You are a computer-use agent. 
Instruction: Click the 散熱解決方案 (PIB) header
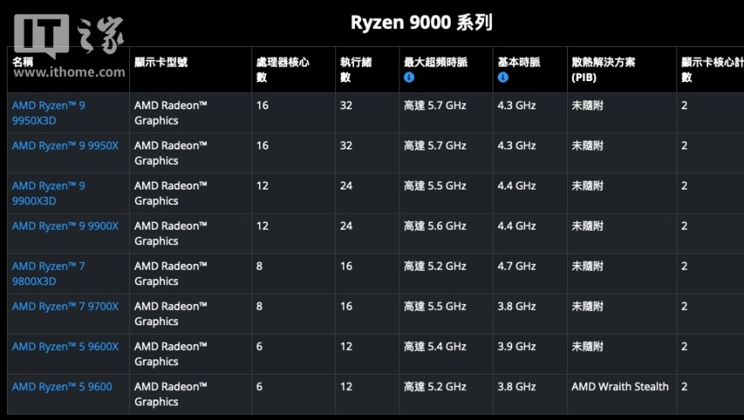pyautogui.click(x=603, y=70)
